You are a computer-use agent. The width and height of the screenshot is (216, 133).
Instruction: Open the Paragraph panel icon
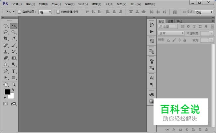click(x=152, y=84)
